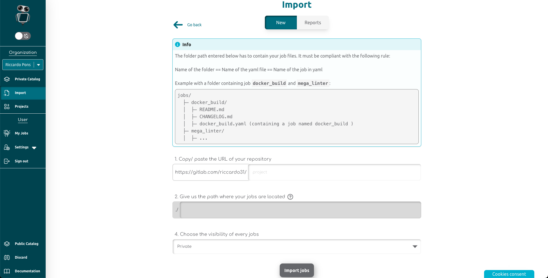The height and width of the screenshot is (278, 548).
Task: Click the Discord icon in the sidebar
Action: (x=7, y=257)
